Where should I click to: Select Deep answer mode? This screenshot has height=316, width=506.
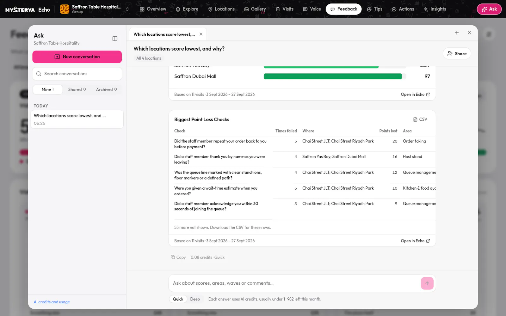click(x=195, y=299)
